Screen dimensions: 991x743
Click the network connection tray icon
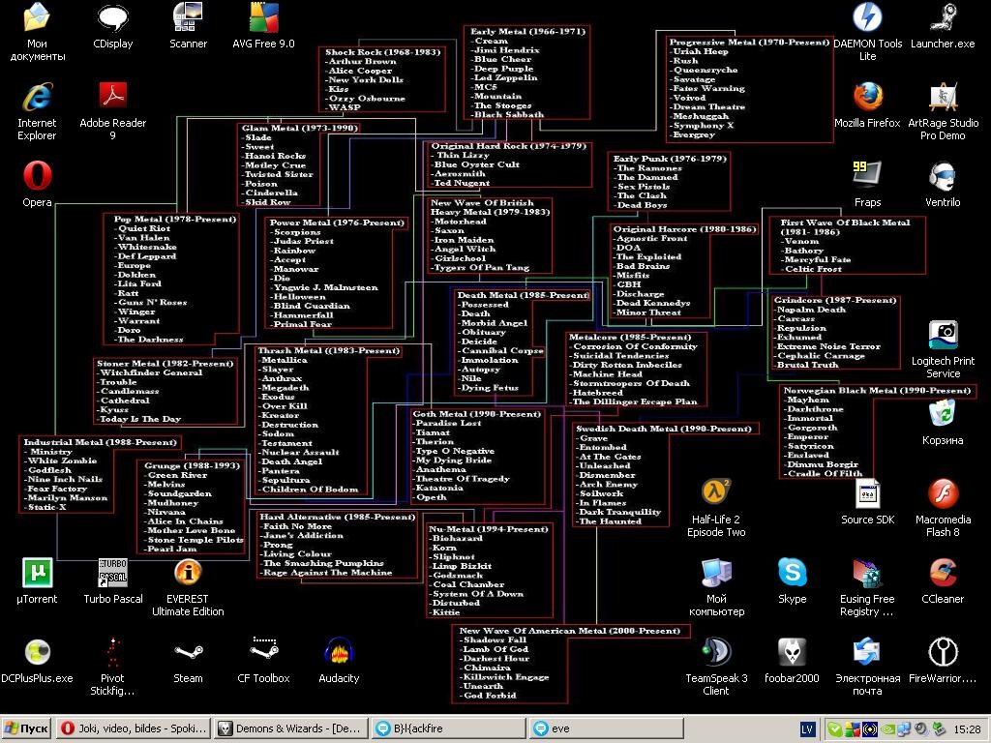coord(904,729)
